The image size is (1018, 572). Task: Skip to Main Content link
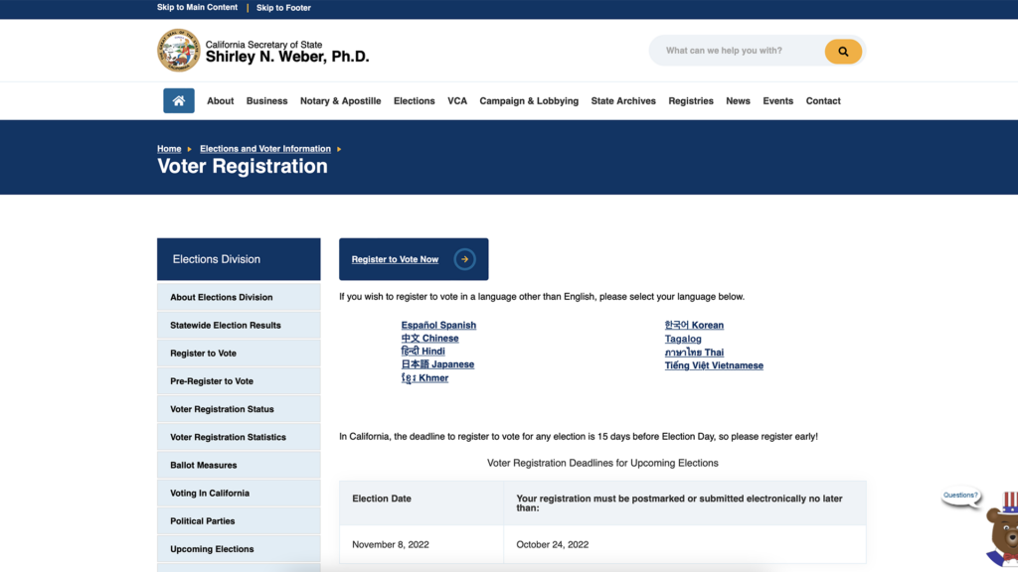point(198,7)
